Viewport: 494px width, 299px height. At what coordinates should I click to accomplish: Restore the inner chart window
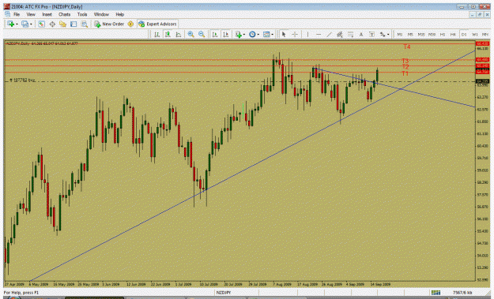pyautogui.click(x=480, y=14)
